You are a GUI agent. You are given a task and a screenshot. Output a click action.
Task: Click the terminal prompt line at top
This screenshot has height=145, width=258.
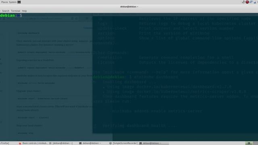[x=11, y=15]
